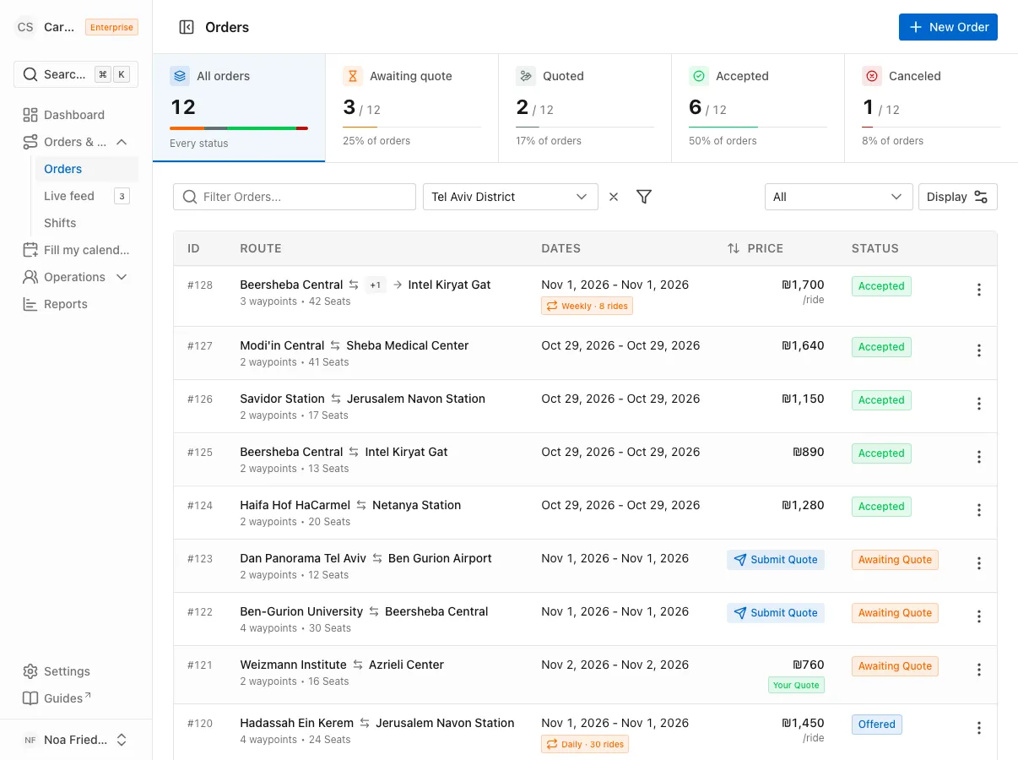Click the Accepted green check icon
This screenshot has width=1018, height=760.
click(x=699, y=76)
